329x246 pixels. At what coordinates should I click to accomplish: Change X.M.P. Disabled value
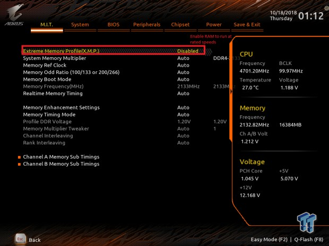pos(188,51)
